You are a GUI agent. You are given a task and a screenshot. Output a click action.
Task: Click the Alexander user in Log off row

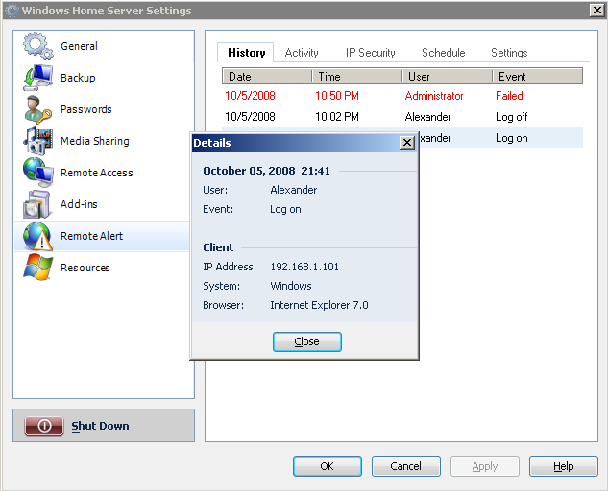[x=427, y=117]
